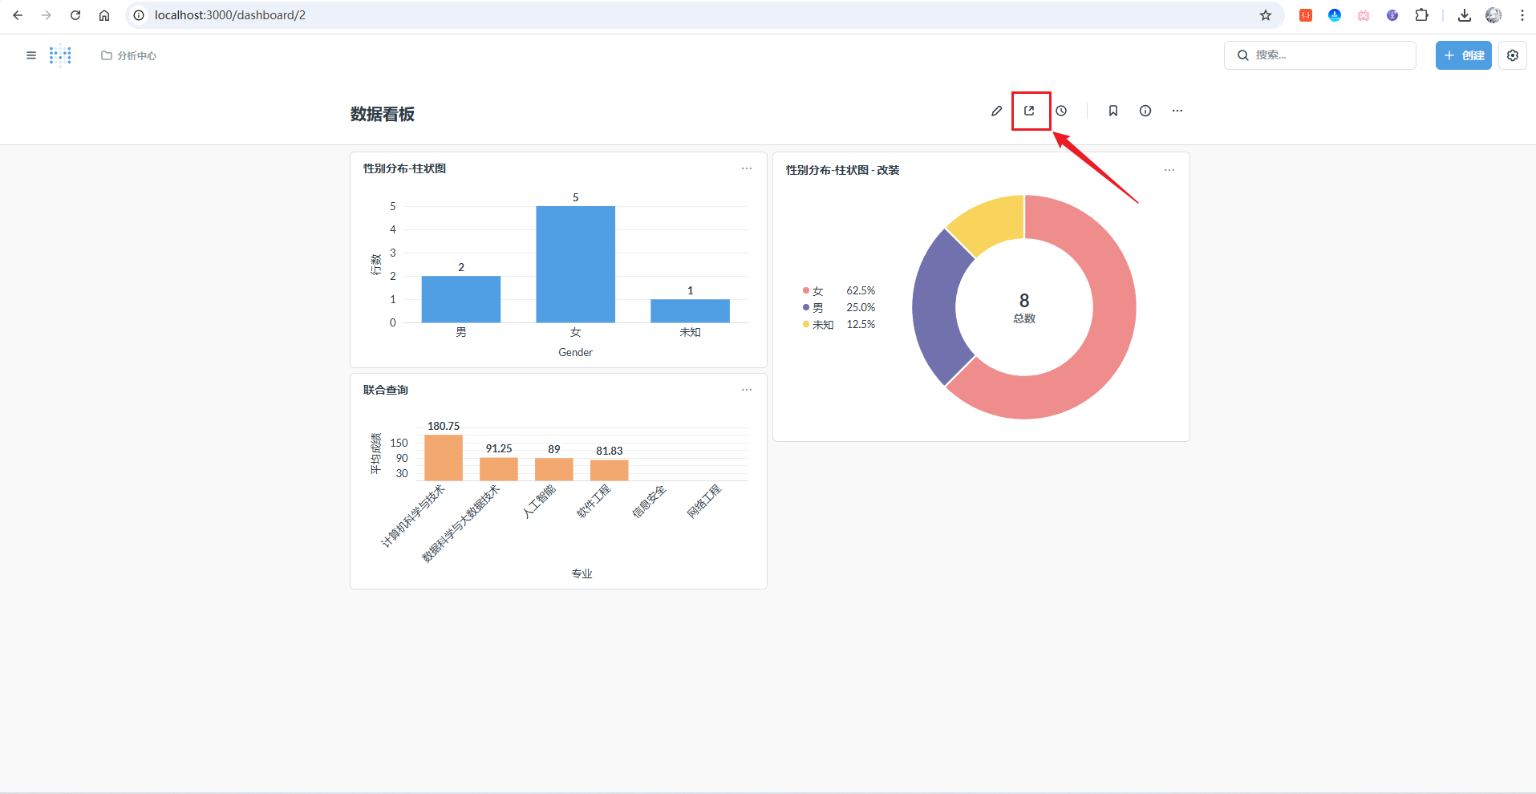
Task: Open menu for 联合查询 card
Action: [x=747, y=390]
